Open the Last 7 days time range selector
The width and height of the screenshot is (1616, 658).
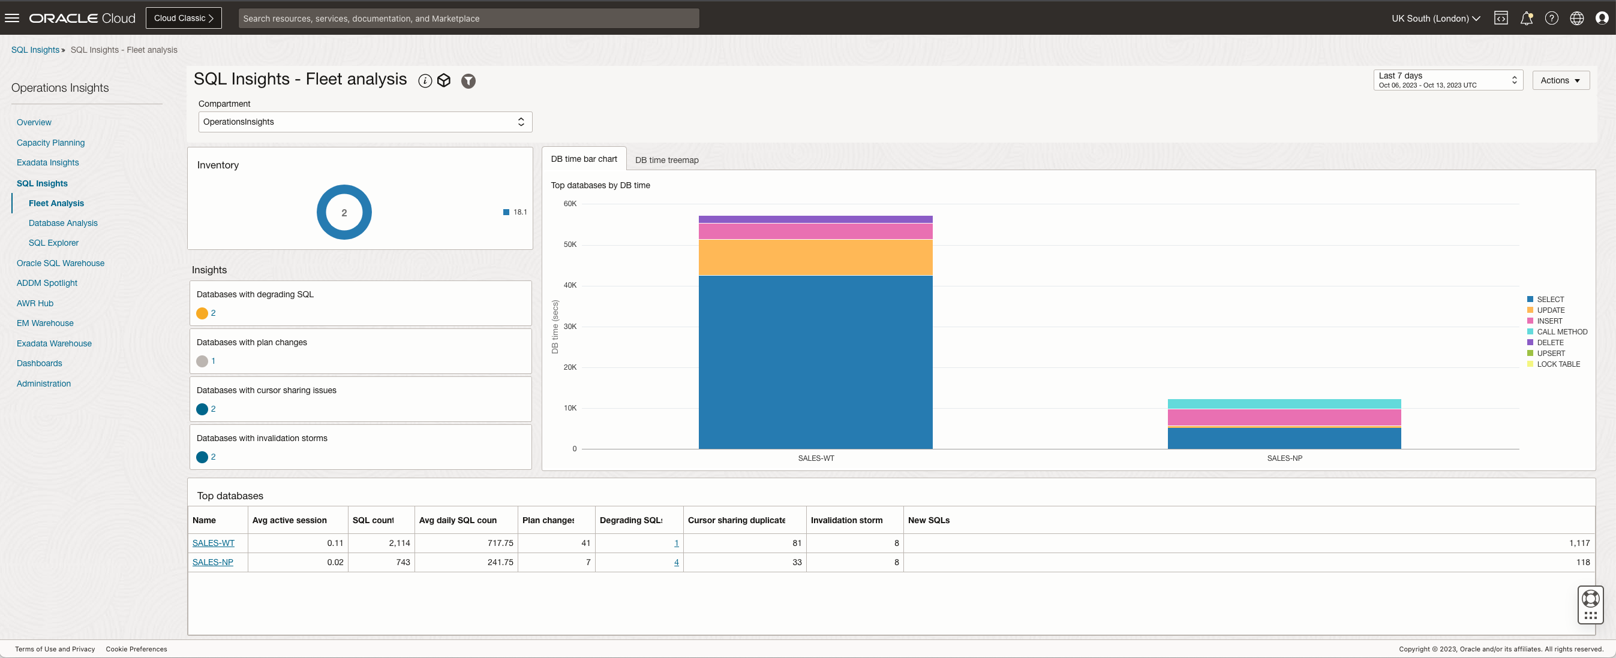(1447, 80)
